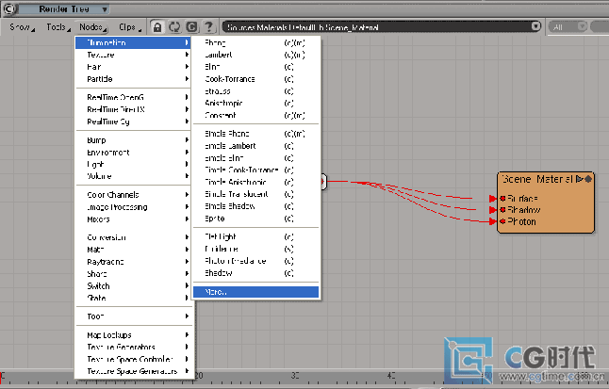Choose the Anisotropic shader
609x389 pixels.
click(x=256, y=104)
